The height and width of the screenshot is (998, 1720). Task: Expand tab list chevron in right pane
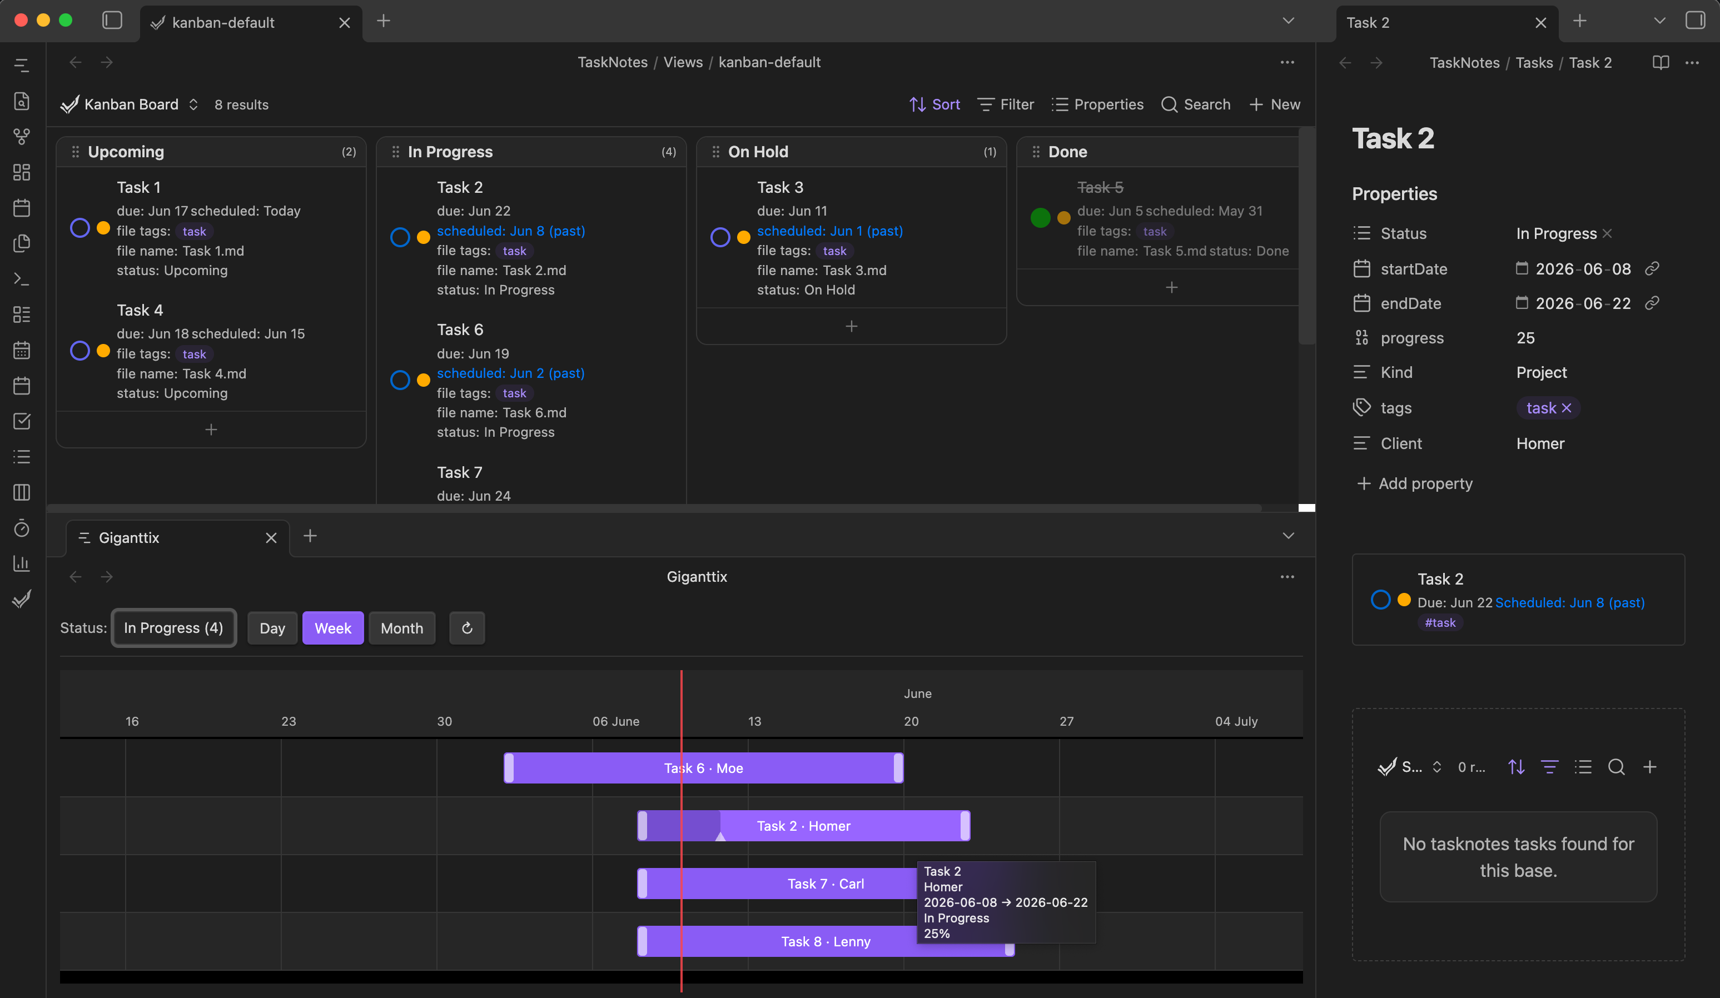(1660, 21)
